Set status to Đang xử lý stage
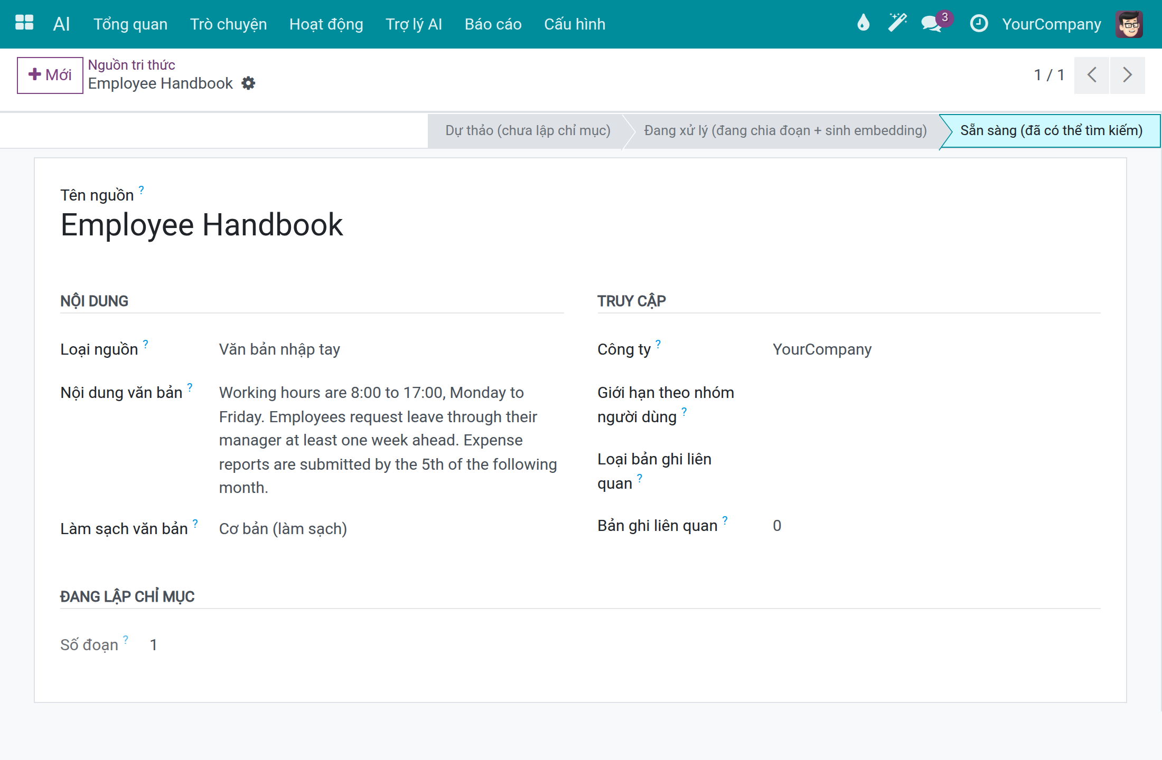 (785, 130)
